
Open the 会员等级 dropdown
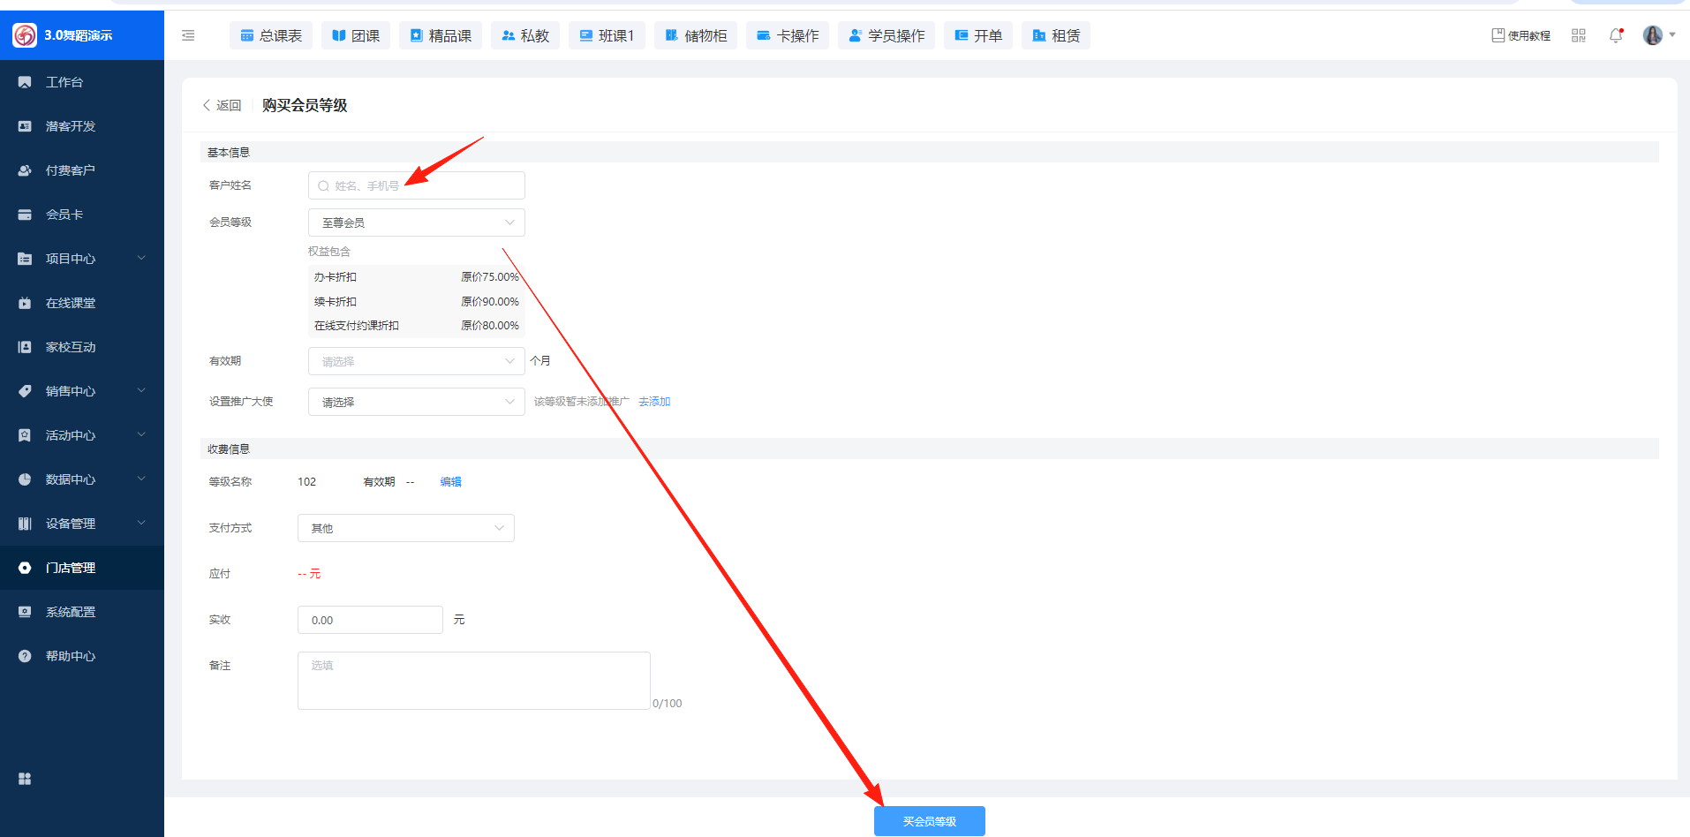(x=416, y=222)
